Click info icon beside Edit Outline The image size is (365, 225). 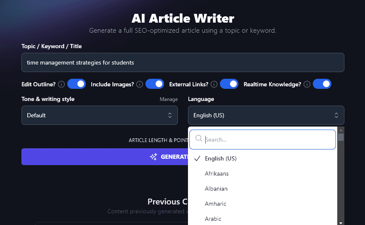coord(61,84)
